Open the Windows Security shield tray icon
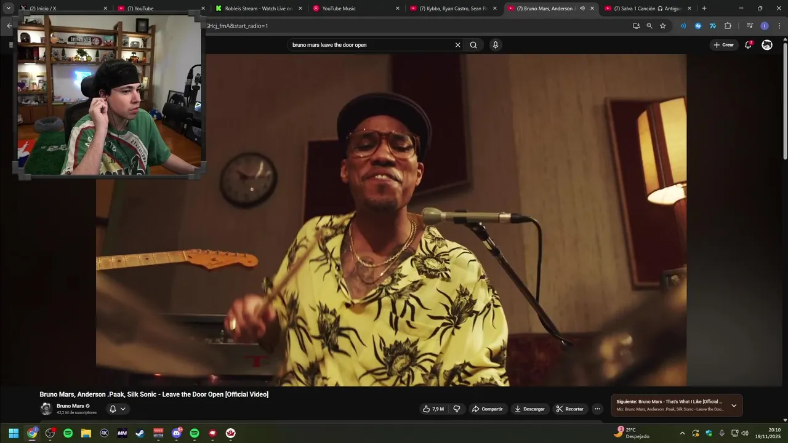The image size is (788, 443). (x=709, y=433)
